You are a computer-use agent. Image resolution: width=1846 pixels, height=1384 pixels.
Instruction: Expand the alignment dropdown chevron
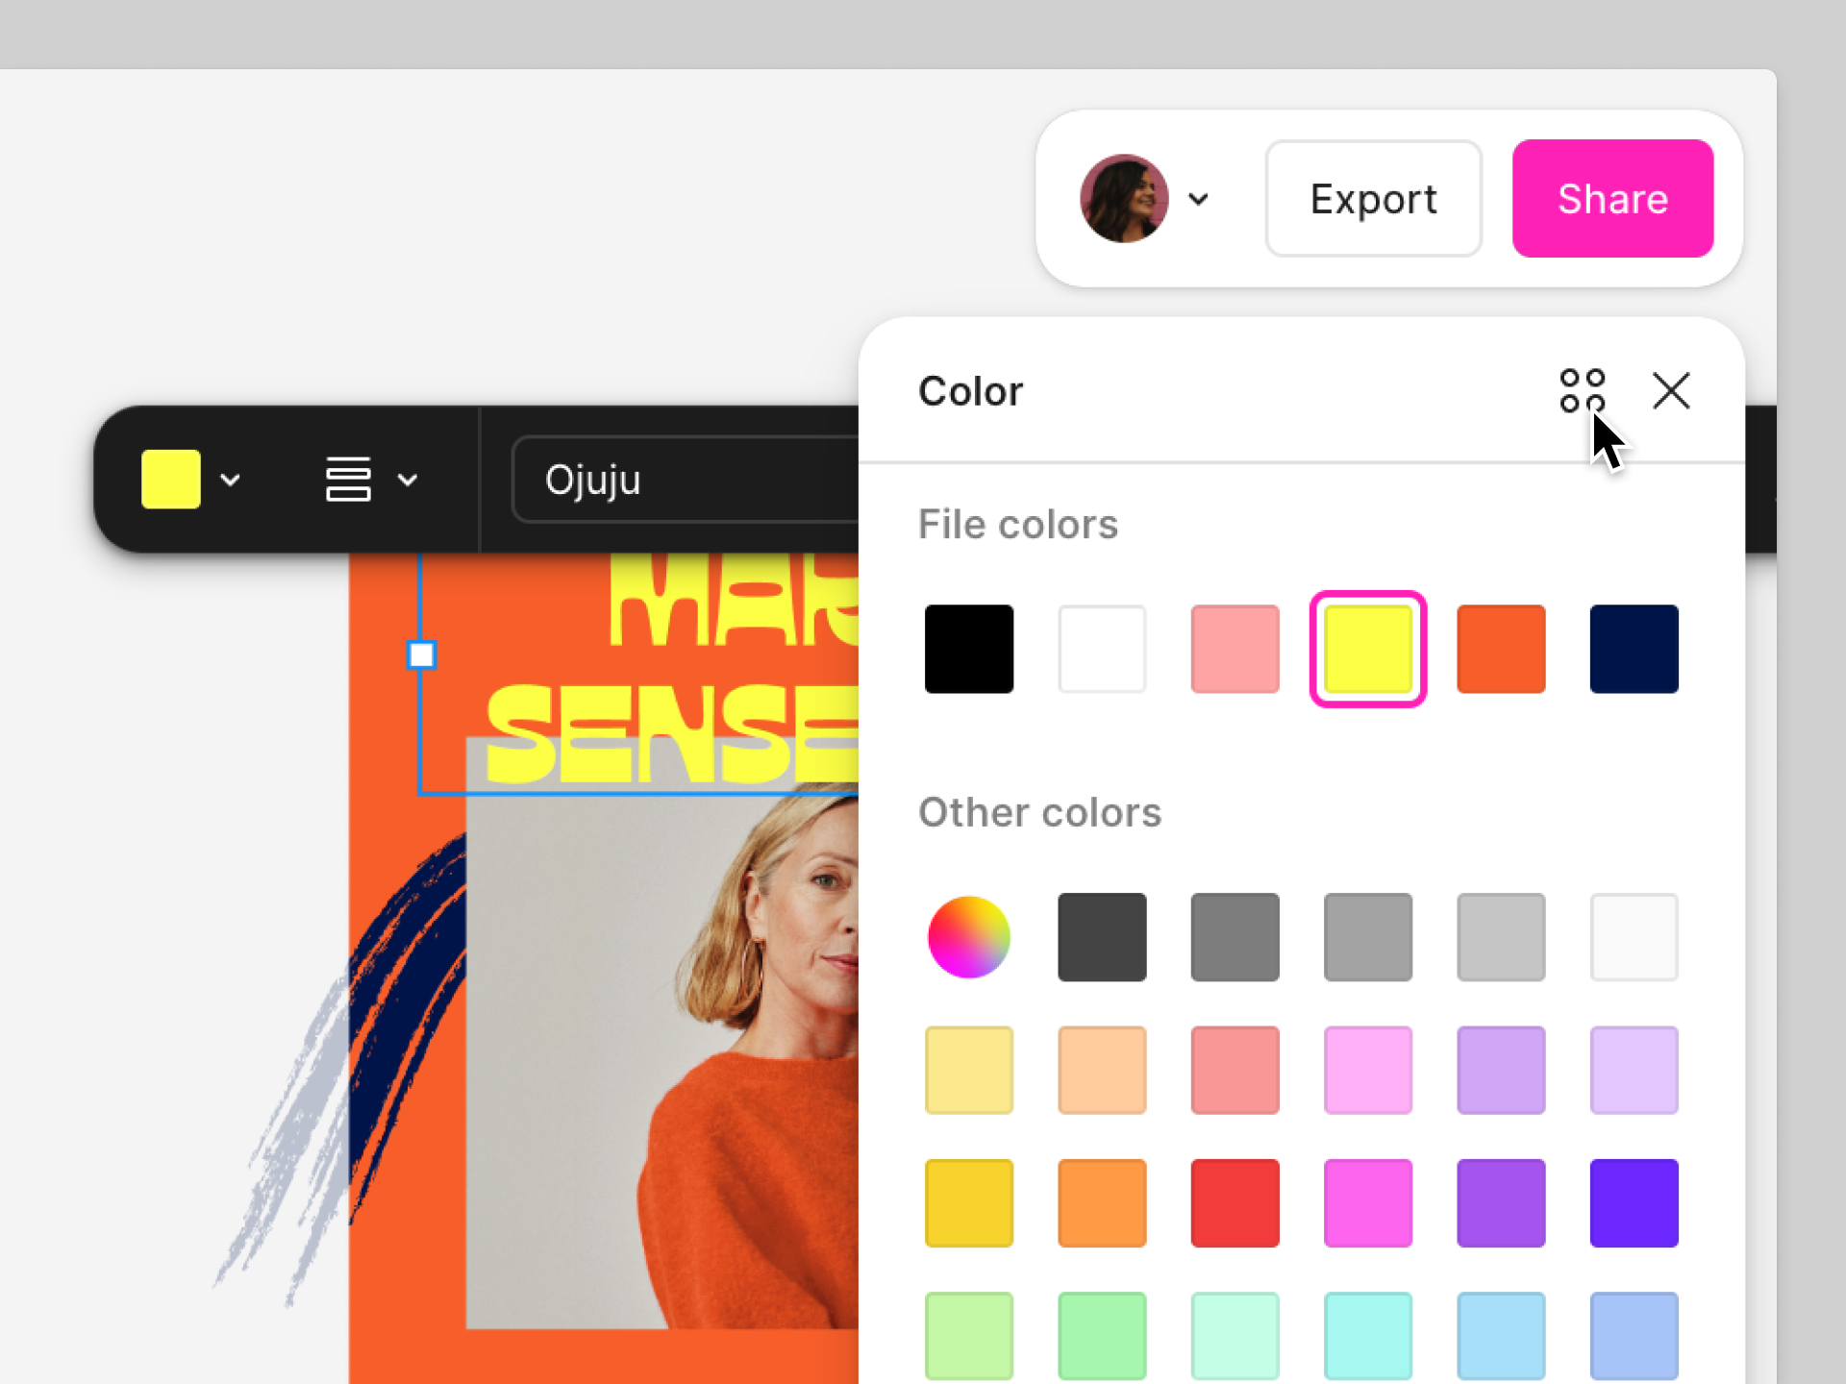(x=408, y=480)
